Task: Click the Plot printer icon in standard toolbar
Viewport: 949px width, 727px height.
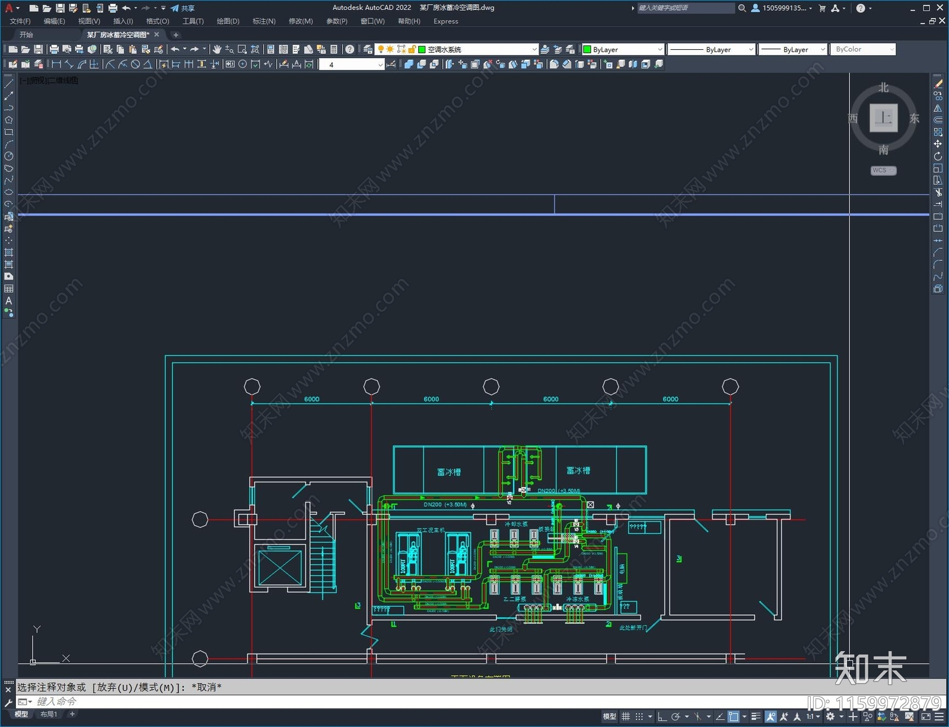Action: pos(54,49)
